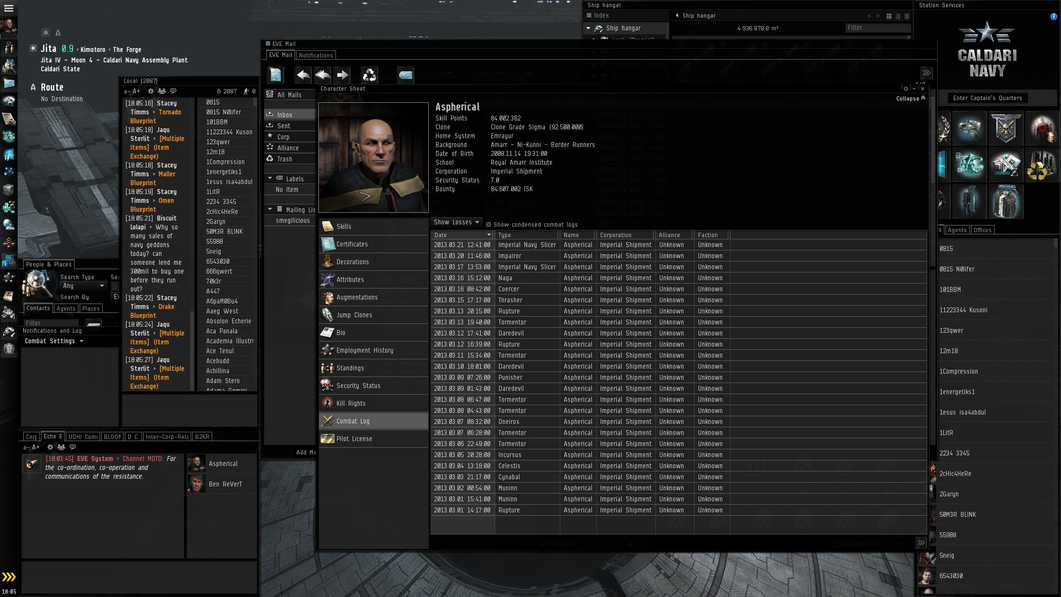1061x597 pixels.
Task: Click the assign label tag icon
Action: point(405,75)
